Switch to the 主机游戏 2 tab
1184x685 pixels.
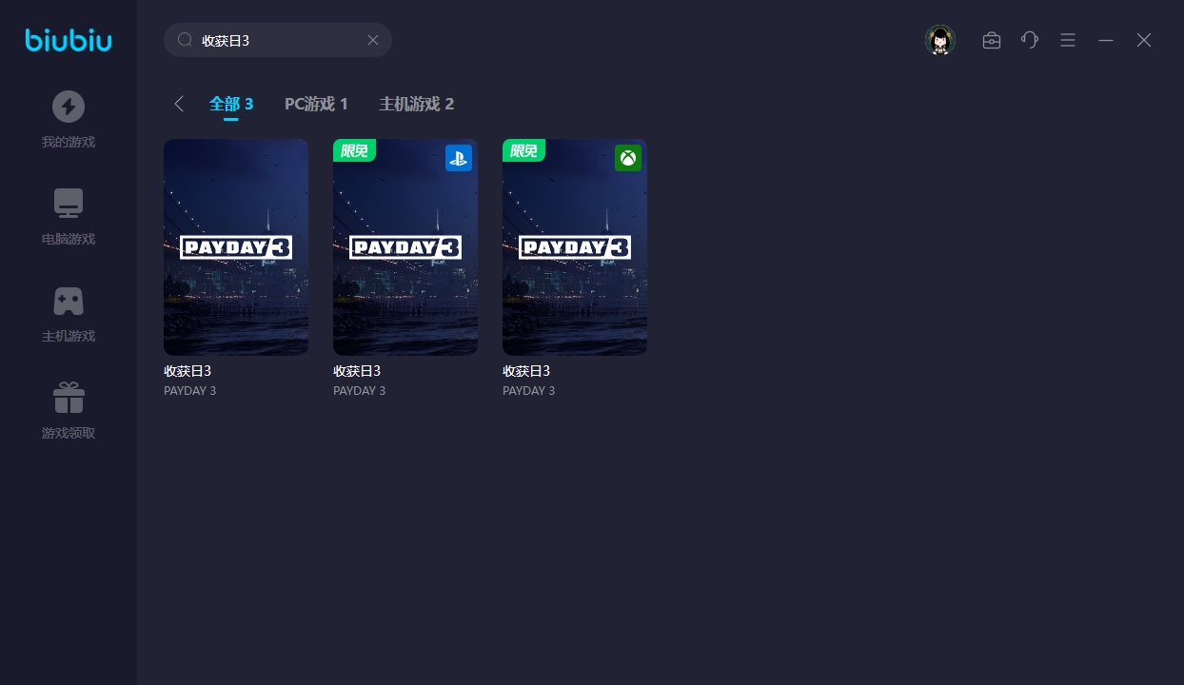tap(417, 104)
